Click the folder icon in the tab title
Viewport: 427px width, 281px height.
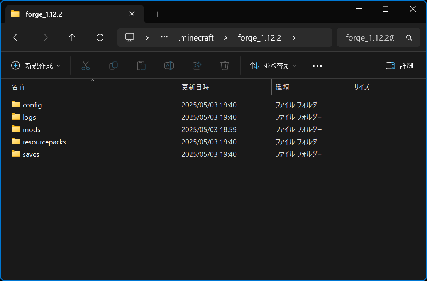click(15, 14)
